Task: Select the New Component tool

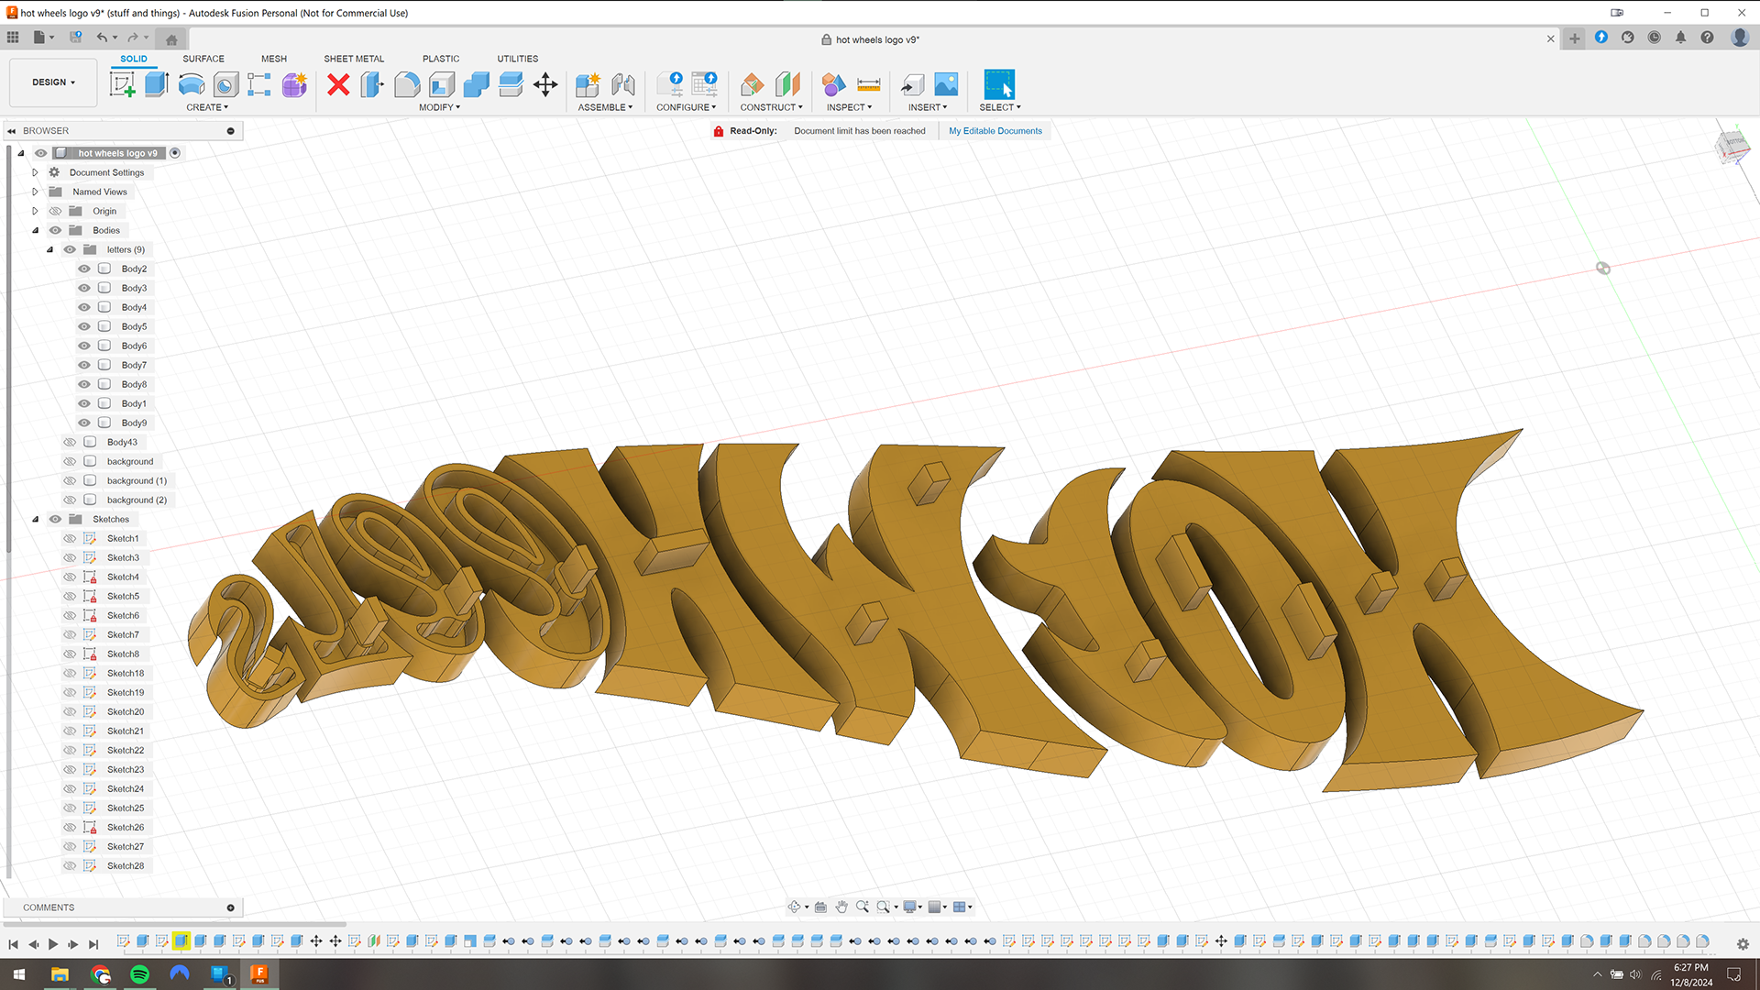Action: (588, 84)
